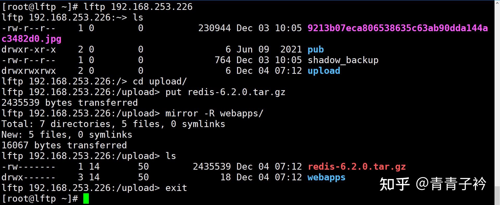Select filename '9213b07eca806538635c63ab90dda144a'
This screenshot has width=500, height=205.
coord(398,28)
